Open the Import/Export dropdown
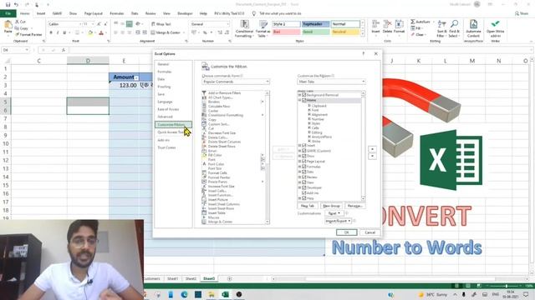535x300 pixels. pyautogui.click(x=338, y=221)
